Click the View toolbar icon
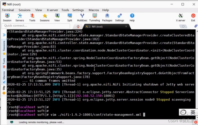The width and height of the screenshot is (198, 125). click(x=57, y=17)
